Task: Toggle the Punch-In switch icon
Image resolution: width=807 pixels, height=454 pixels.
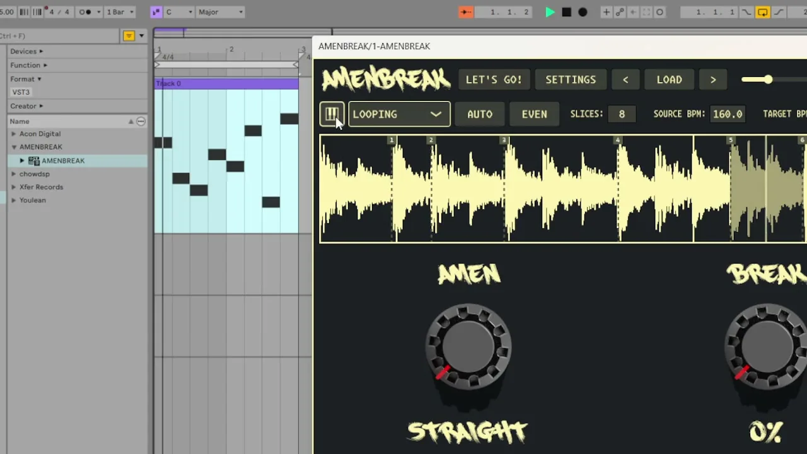Action: [x=746, y=12]
